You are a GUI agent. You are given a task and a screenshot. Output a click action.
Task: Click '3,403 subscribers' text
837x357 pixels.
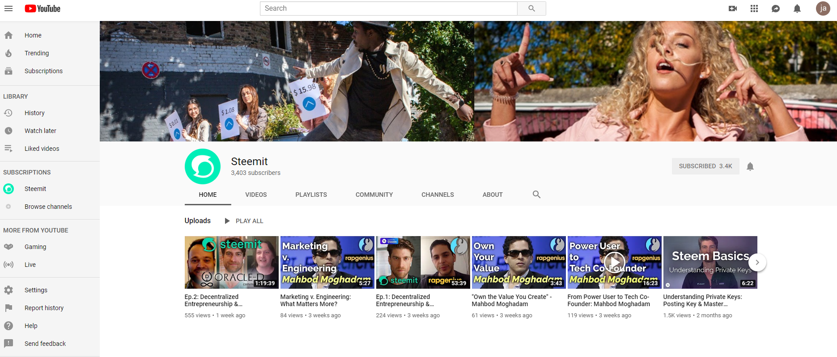coord(255,173)
